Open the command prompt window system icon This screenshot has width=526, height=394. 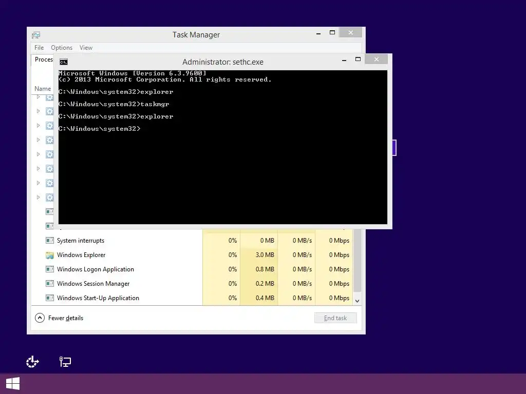tap(63, 62)
